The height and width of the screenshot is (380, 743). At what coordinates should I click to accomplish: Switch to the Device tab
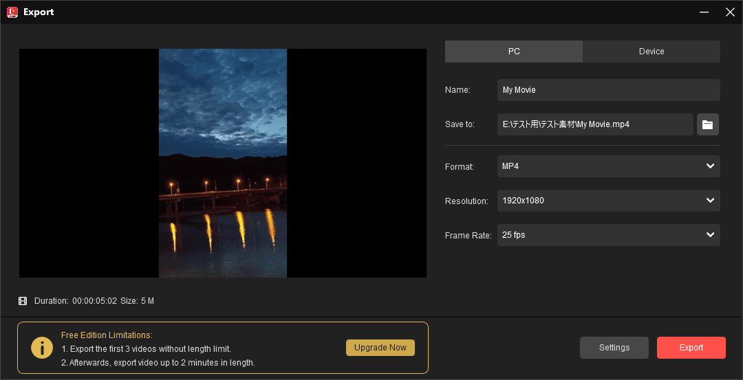pyautogui.click(x=652, y=52)
